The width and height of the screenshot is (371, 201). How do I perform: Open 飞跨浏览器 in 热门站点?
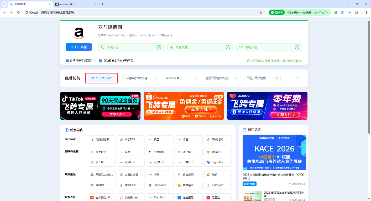[x=102, y=140]
